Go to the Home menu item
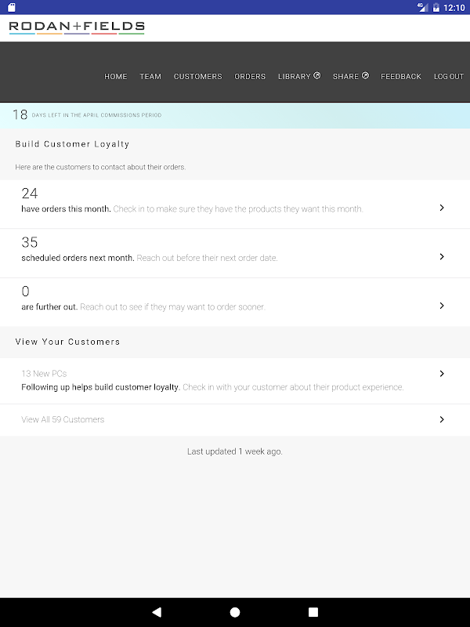Screen dimensions: 470x627 116,77
